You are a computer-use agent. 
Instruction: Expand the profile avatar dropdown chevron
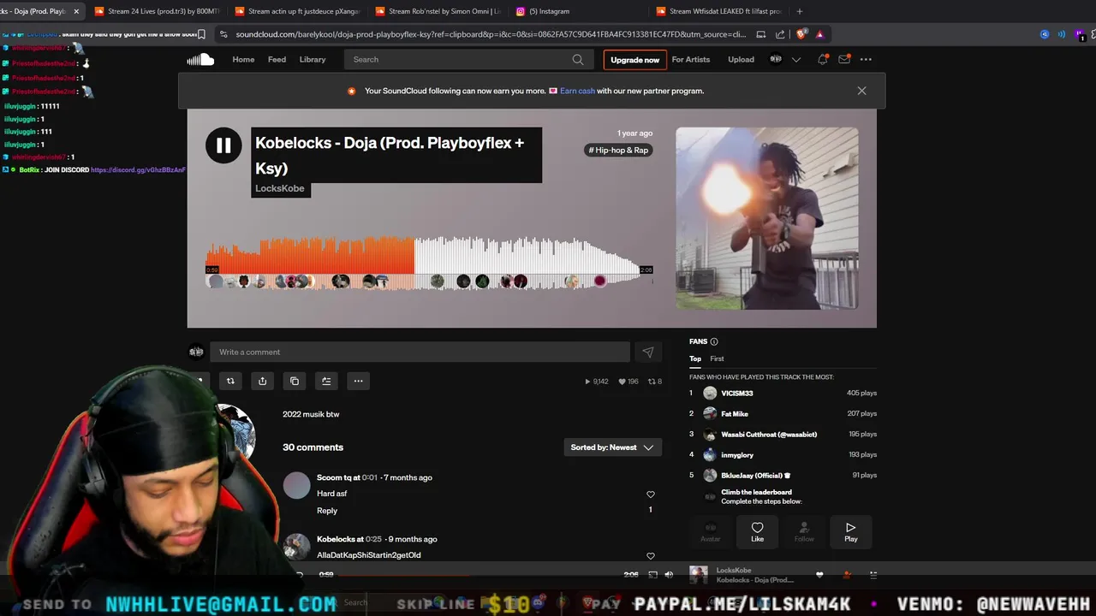tap(796, 59)
